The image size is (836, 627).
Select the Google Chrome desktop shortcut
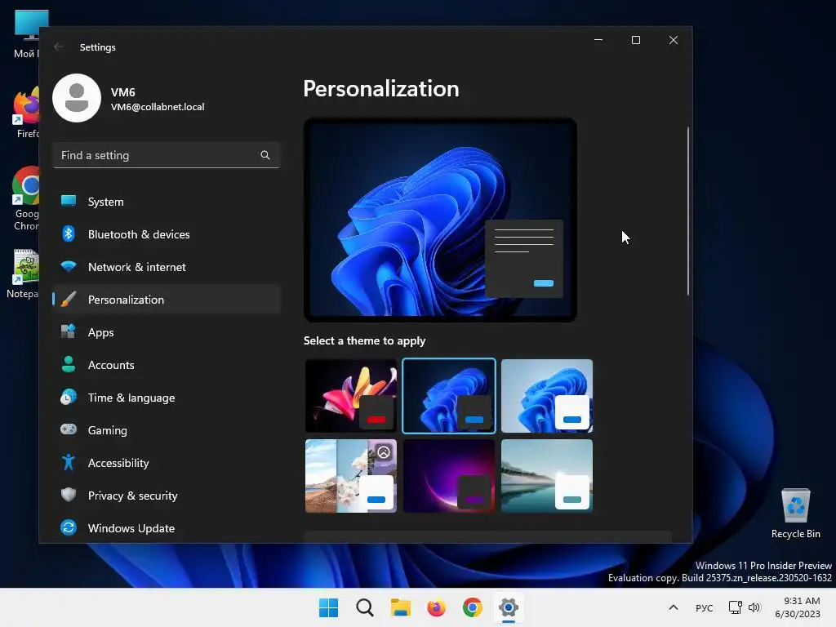[25, 198]
